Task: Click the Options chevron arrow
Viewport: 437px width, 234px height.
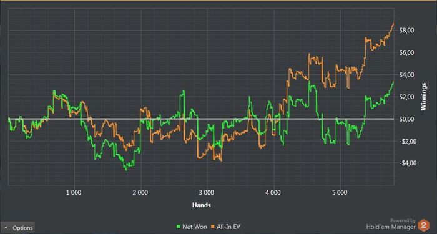Action: 6,228
